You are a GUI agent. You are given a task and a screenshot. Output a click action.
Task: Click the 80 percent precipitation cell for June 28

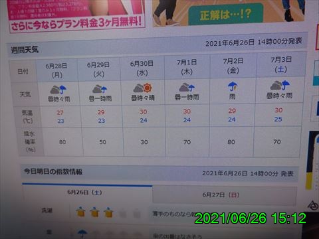(x=62, y=142)
